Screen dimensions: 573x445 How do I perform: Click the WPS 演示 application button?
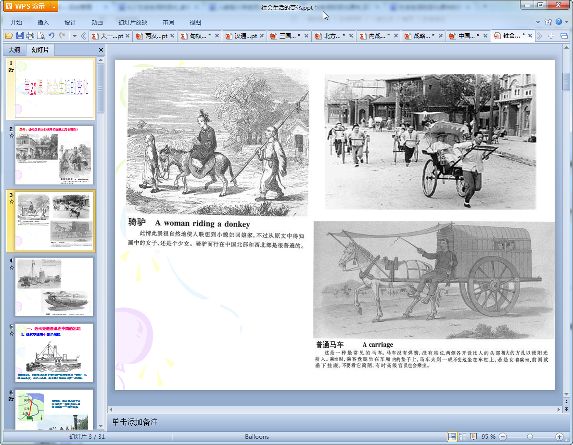click(x=27, y=7)
